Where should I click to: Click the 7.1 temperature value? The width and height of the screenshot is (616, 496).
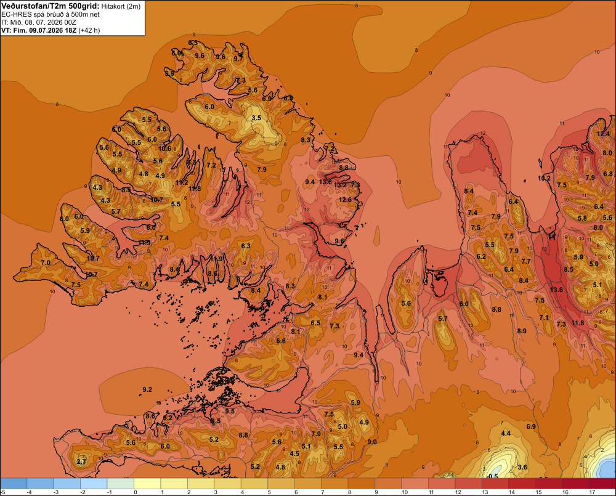pyautogui.click(x=544, y=317)
